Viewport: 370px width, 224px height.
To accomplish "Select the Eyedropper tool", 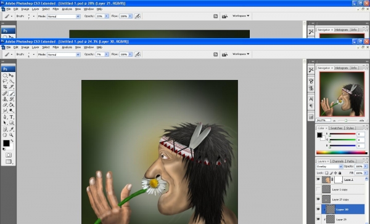I will pyautogui.click(x=11, y=129).
